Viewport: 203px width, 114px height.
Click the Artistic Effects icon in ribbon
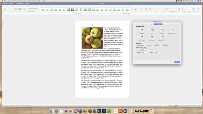tap(20, 10)
